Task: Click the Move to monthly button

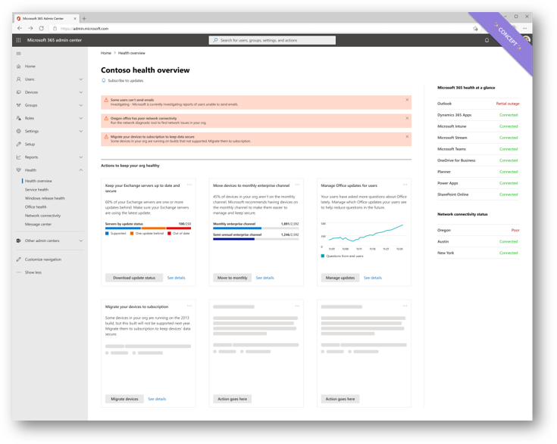Action: [233, 278]
